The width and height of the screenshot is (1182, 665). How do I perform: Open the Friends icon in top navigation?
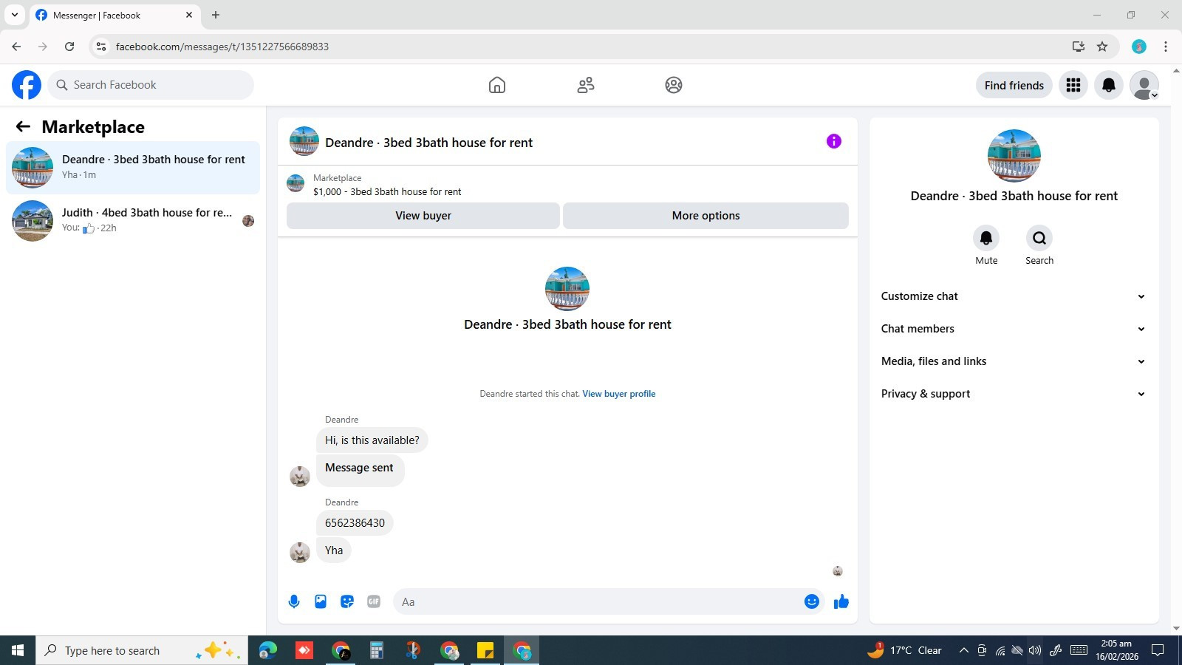click(x=586, y=85)
